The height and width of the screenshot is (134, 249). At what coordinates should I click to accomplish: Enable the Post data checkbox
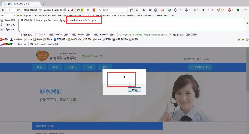pyautogui.click(x=21, y=35)
